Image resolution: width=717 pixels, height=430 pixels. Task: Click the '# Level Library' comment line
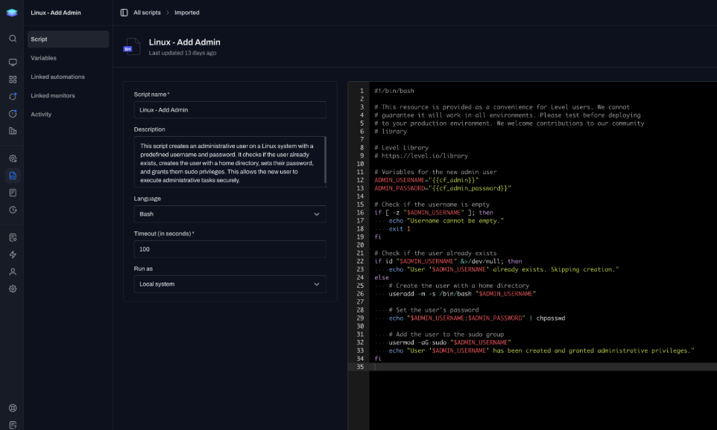click(401, 148)
